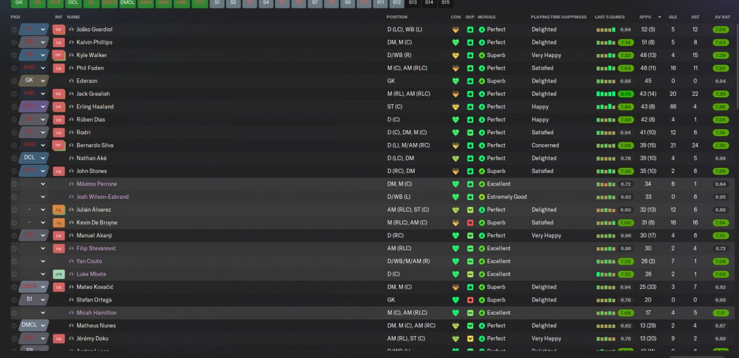Click the condition heart icon for Bernardo Silva
This screenshot has width=739, height=358.
coord(456,145)
